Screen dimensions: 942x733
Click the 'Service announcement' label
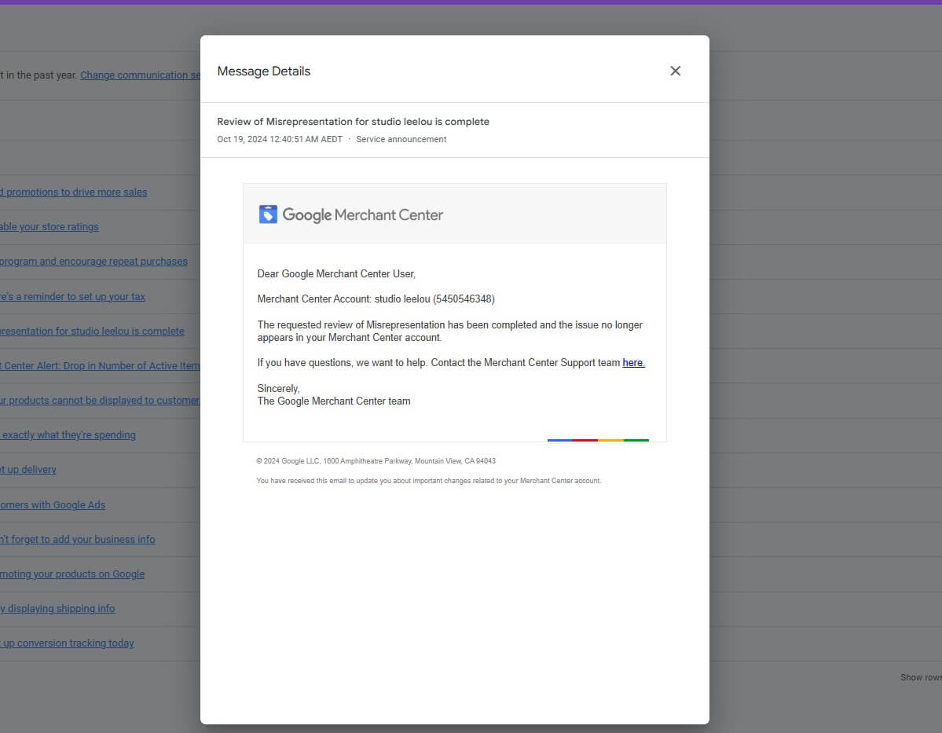pos(401,139)
